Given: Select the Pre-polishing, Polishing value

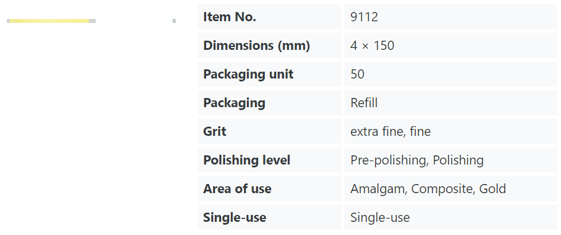Looking at the screenshot, I should tap(417, 160).
